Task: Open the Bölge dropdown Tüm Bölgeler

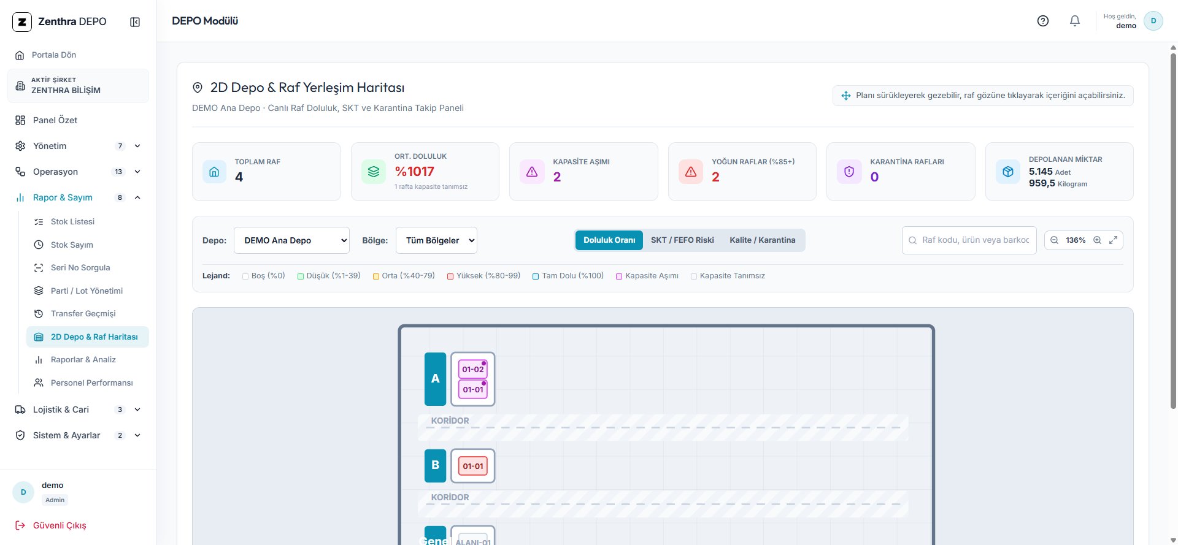Action: tap(436, 240)
